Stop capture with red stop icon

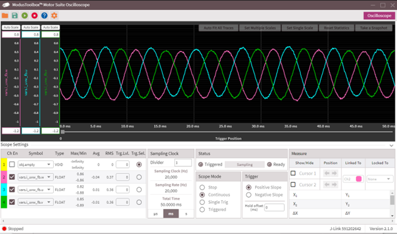tap(34, 15)
